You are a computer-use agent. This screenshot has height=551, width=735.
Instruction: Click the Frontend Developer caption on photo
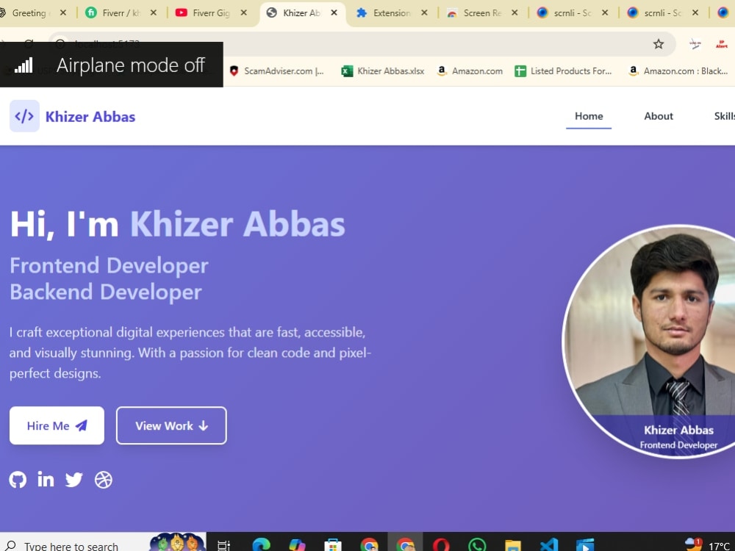click(x=678, y=444)
